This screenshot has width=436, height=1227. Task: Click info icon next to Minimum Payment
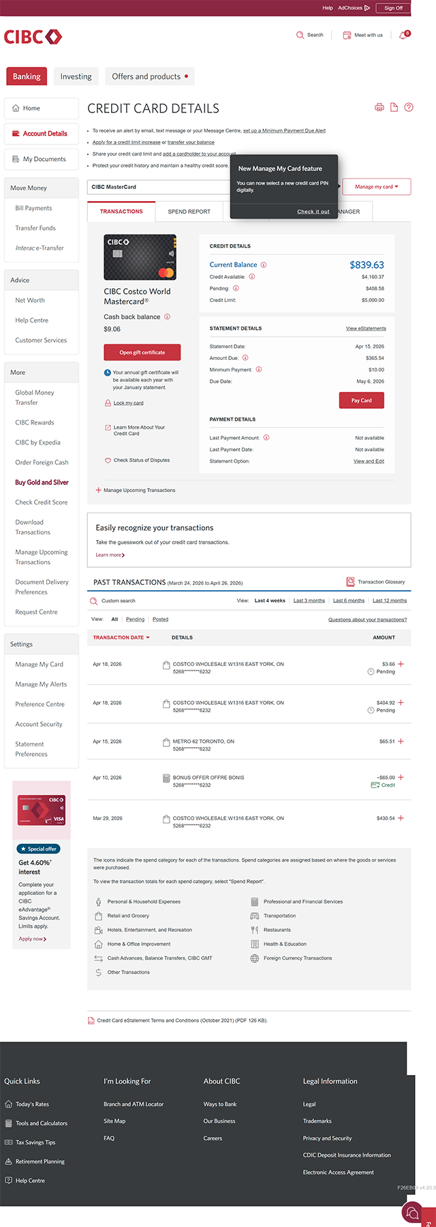click(259, 369)
